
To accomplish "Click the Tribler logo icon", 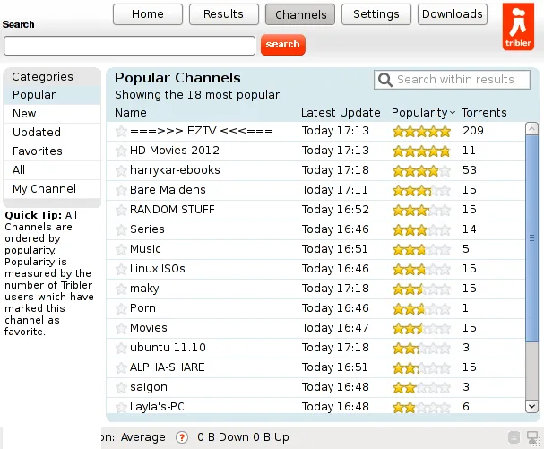I will 518,27.
